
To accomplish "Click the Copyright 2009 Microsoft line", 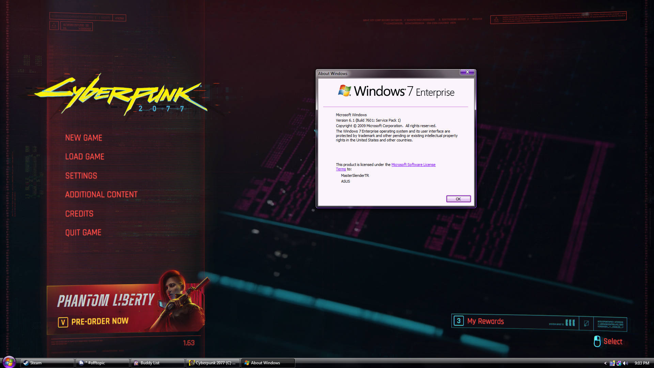I will (x=386, y=126).
